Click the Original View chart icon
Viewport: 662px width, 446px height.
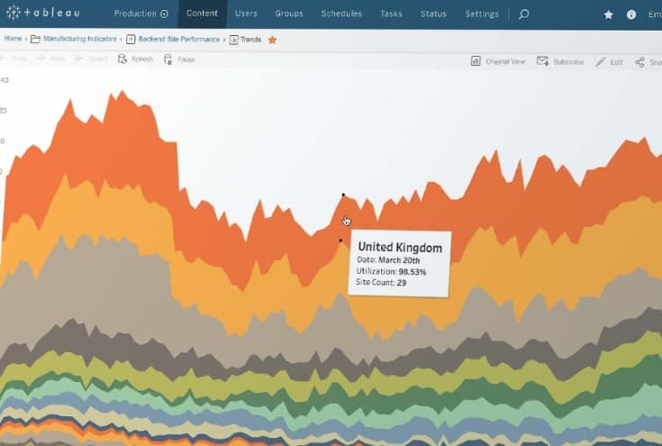(x=476, y=61)
